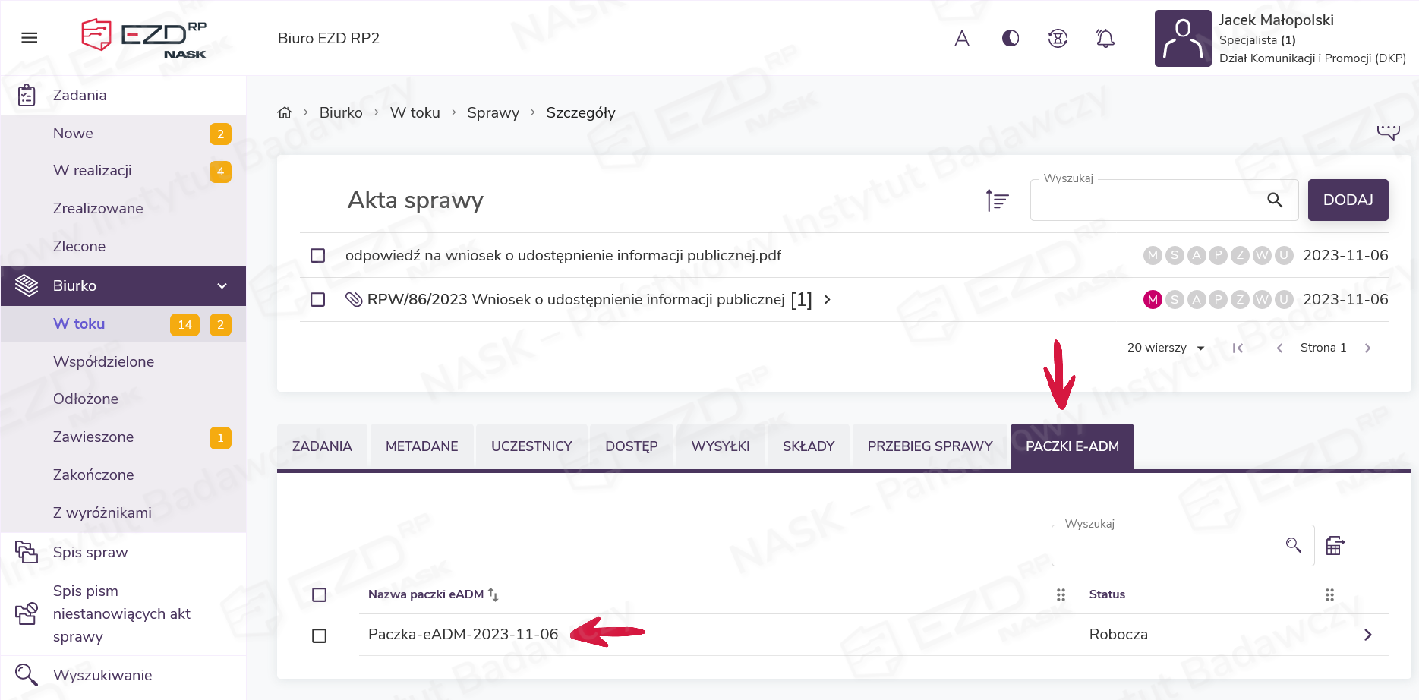Image resolution: width=1419 pixels, height=700 pixels.
Task: Open Zawieszone in the sidebar
Action: click(x=93, y=437)
